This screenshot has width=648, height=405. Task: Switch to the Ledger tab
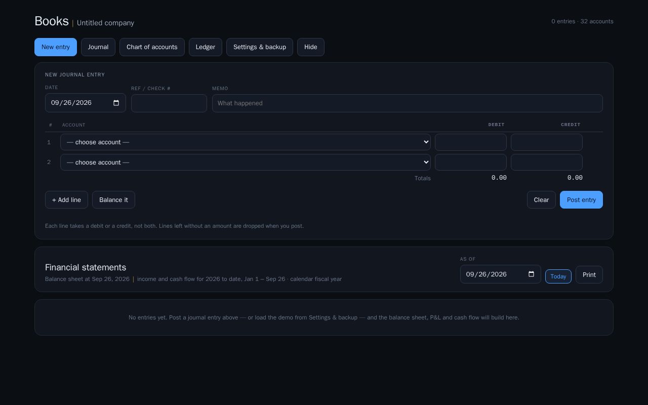point(206,47)
